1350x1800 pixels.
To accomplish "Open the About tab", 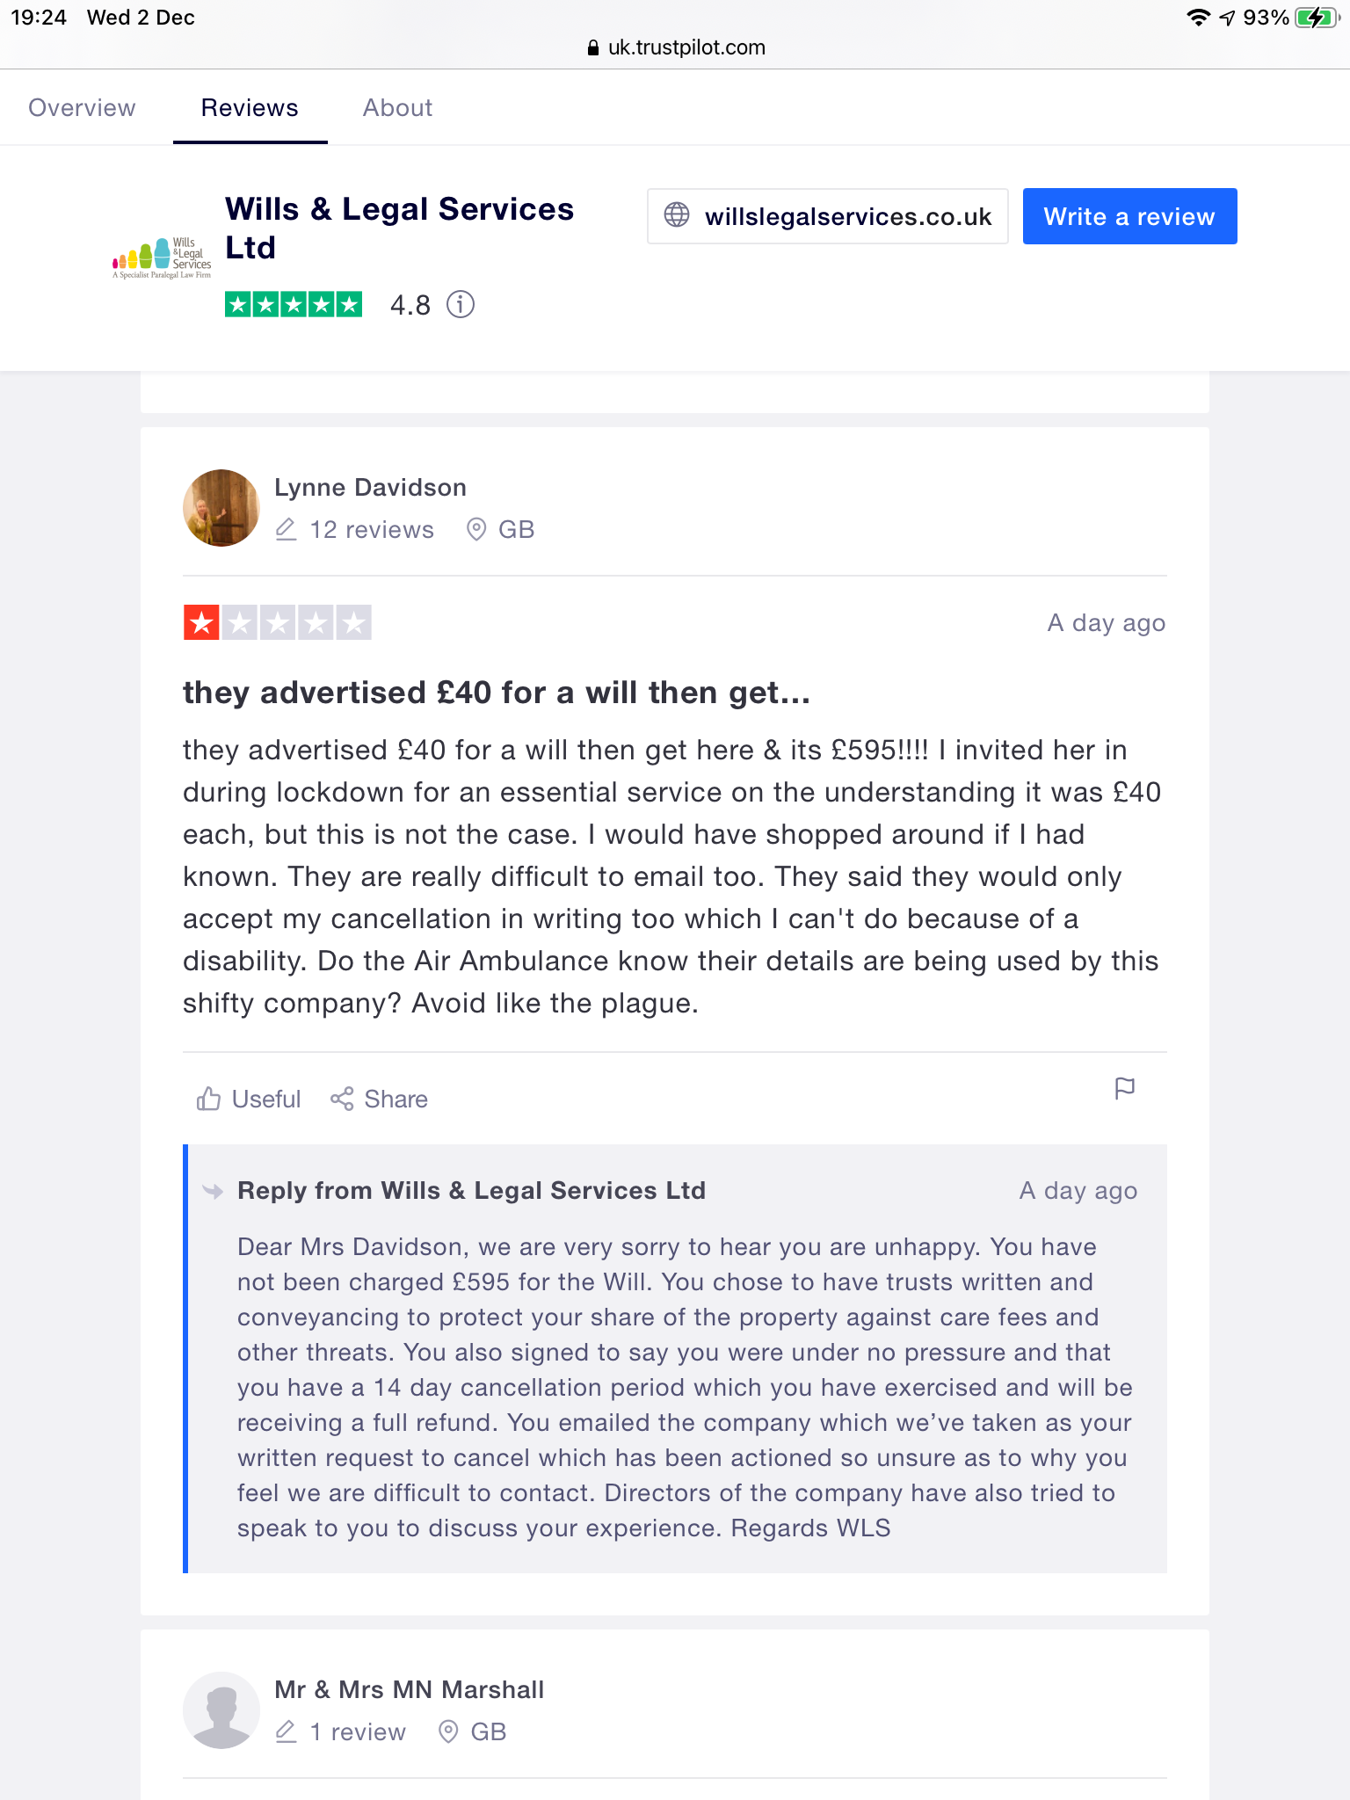I will 397,108.
